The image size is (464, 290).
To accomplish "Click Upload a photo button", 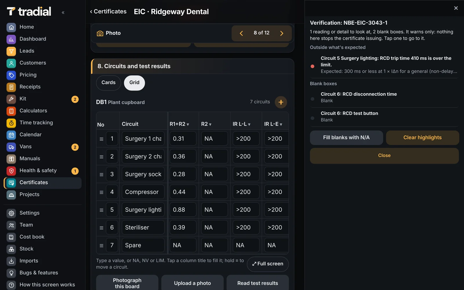I will [x=192, y=283].
